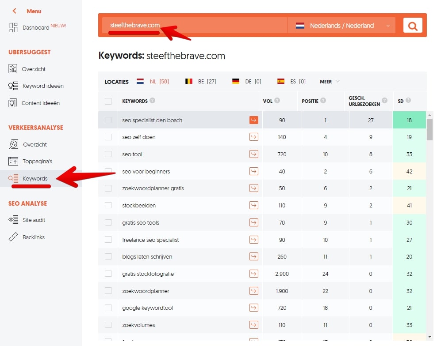Open Content ideeën lightbulb icon
The image size is (441, 346).
(12, 103)
